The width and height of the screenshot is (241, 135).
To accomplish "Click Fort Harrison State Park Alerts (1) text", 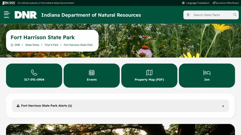I will [x=46, y=106].
